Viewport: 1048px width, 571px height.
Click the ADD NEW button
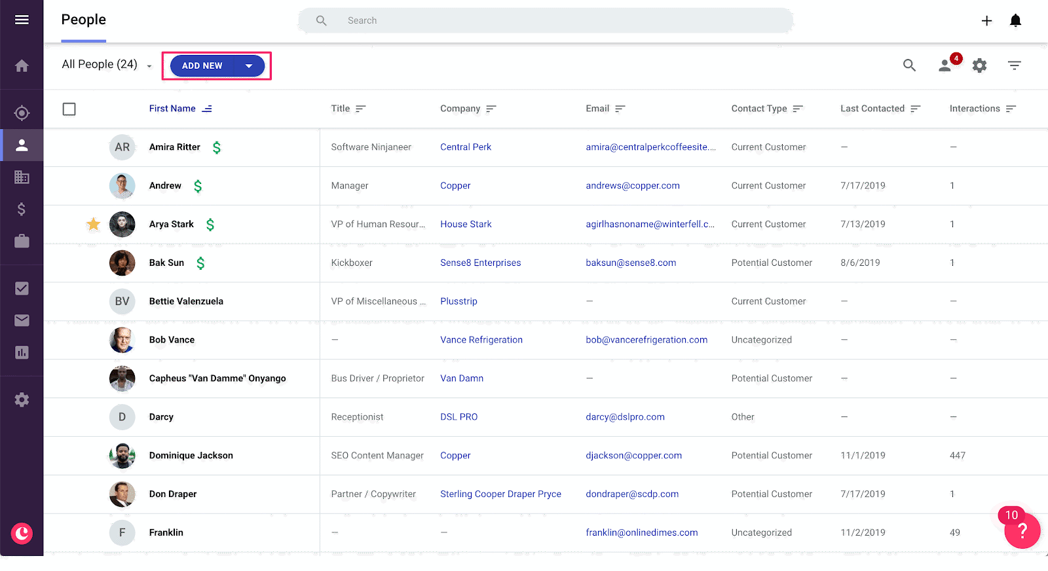click(x=202, y=66)
